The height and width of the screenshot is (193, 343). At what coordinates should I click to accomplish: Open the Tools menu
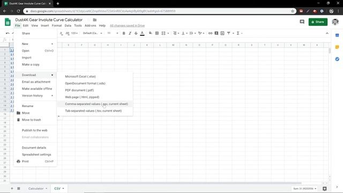tap(78, 26)
